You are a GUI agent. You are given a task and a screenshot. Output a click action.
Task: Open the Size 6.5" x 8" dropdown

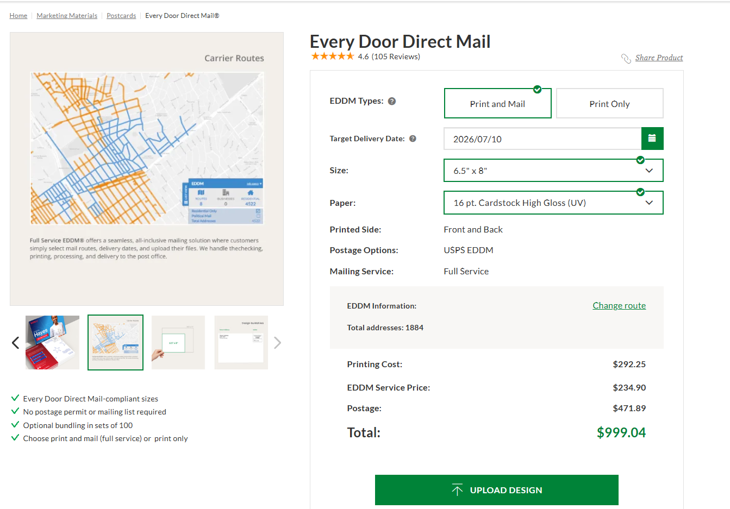pos(553,171)
